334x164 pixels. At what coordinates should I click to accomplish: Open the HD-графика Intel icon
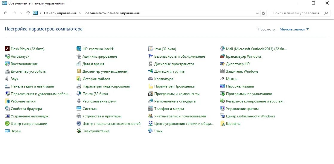click(x=79, y=49)
